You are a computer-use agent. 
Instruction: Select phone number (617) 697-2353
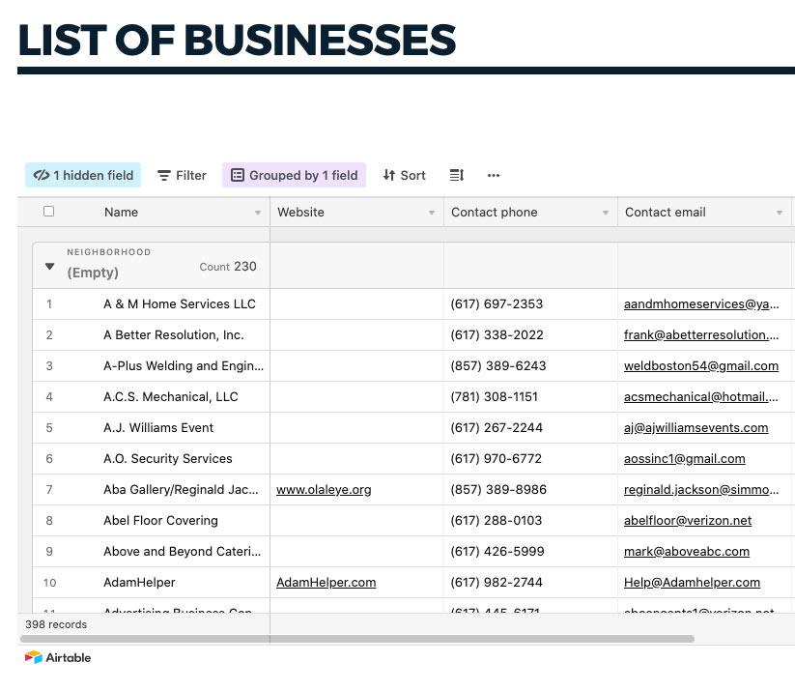[497, 303]
